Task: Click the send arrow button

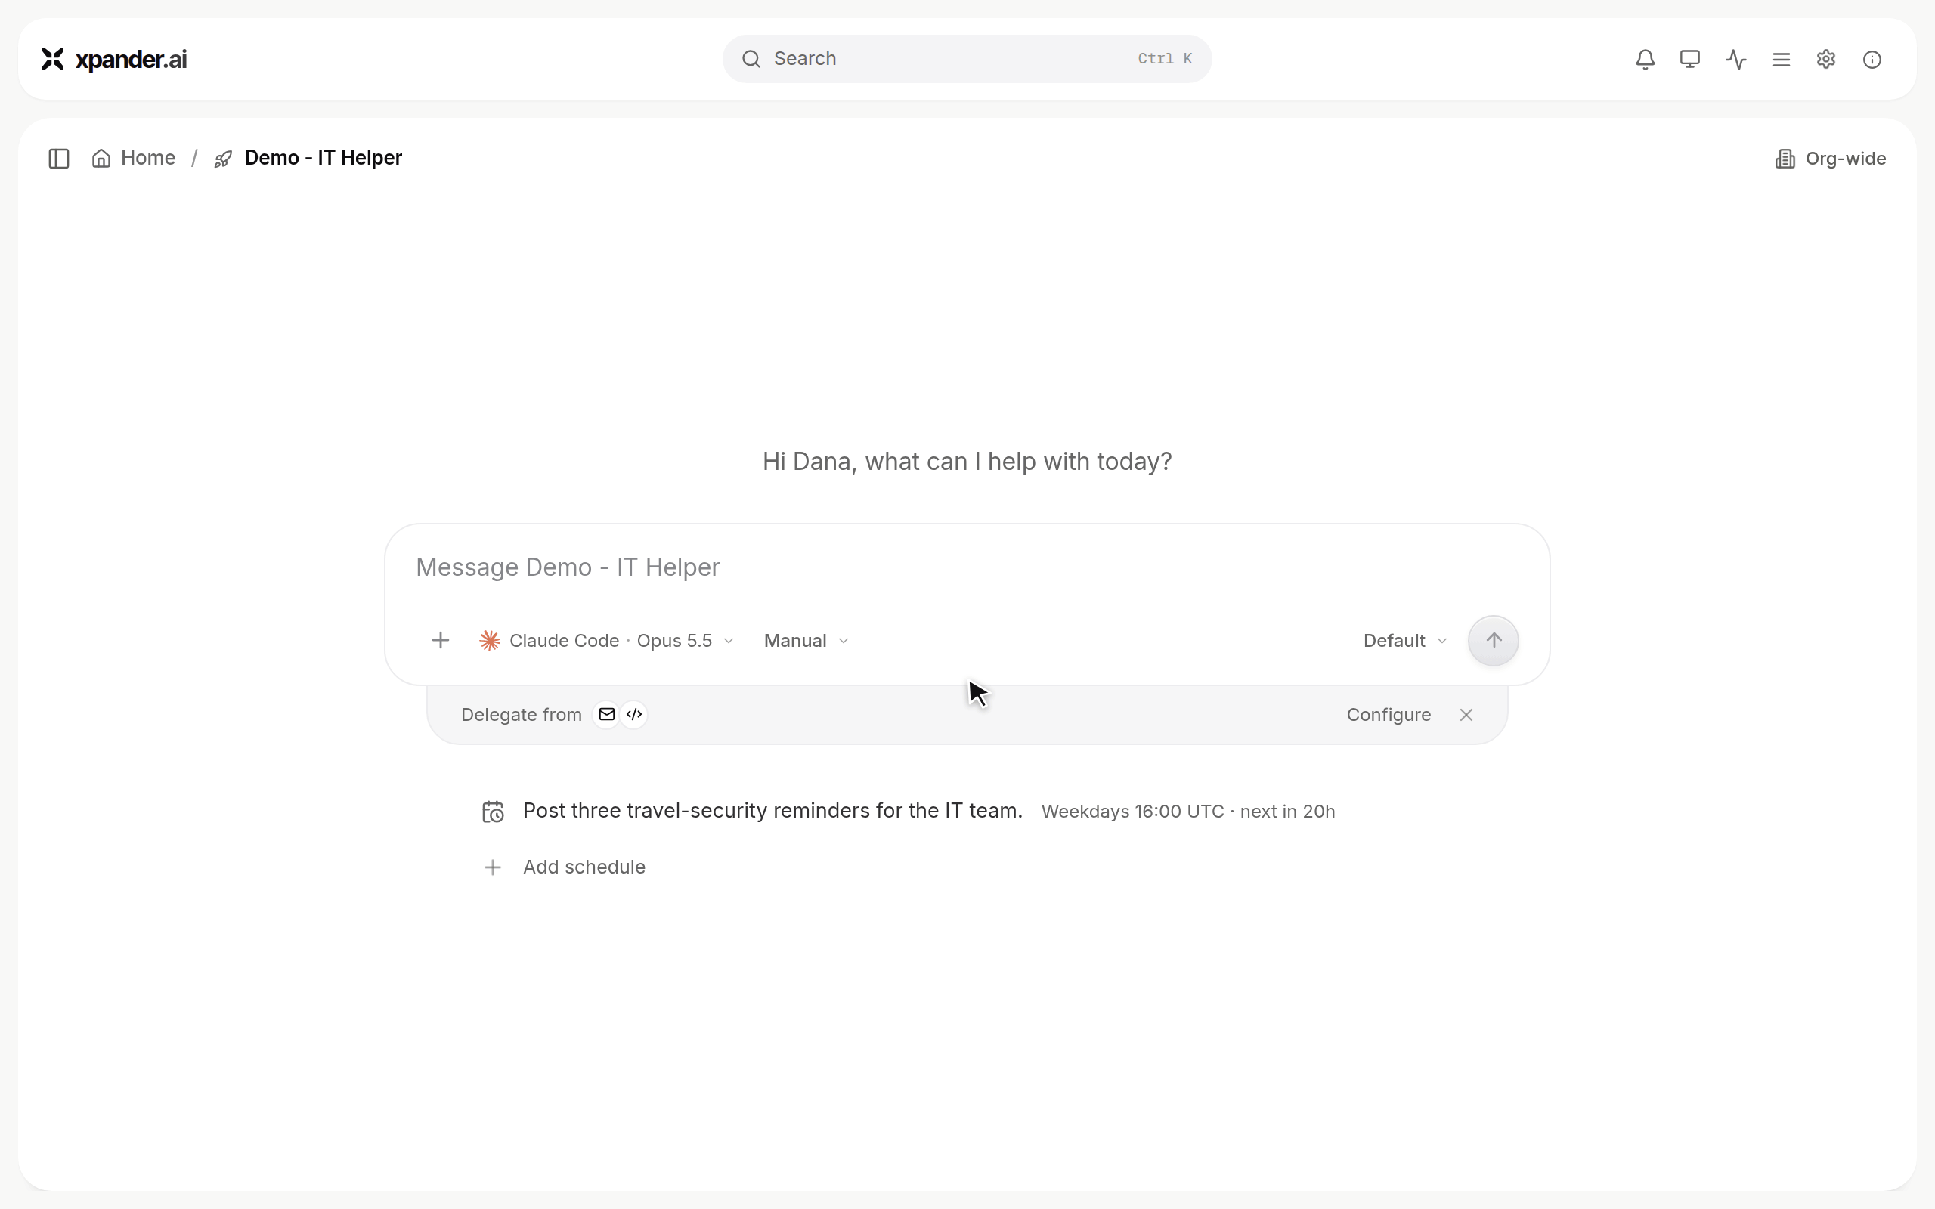Action: [x=1493, y=641]
